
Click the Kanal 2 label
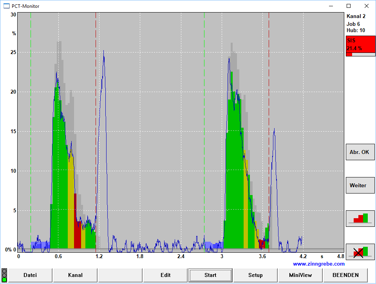pos(356,16)
